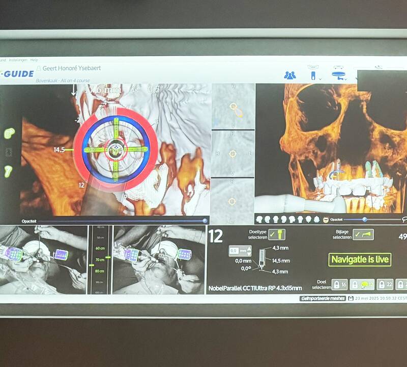Click the timestamp 23 mei 2025 in status bar
Image resolution: width=407 pixels, height=367 pixels.
coord(381,298)
